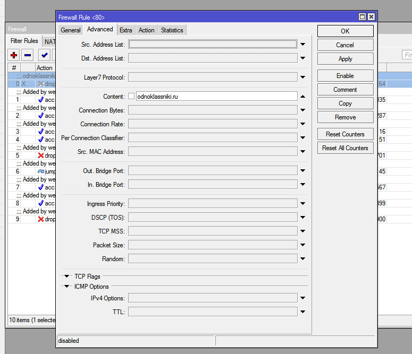Expand the TCP Flags section
Image resolution: width=412 pixels, height=354 pixels.
[x=67, y=277]
